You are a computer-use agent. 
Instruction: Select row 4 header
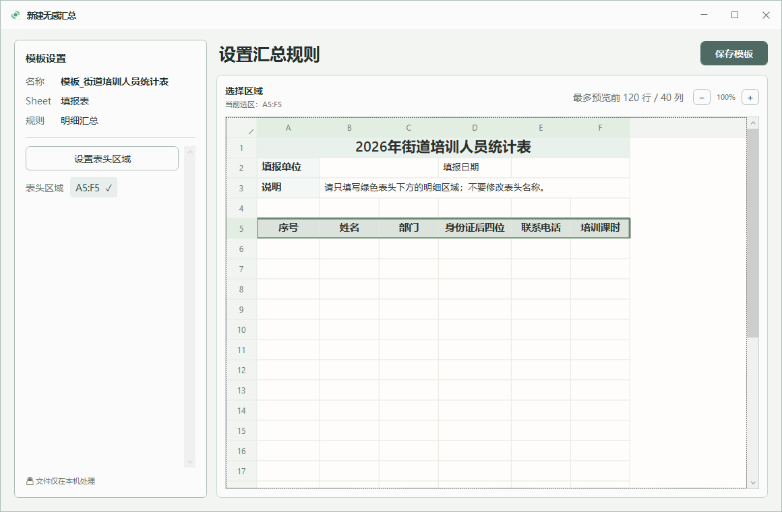(x=242, y=208)
